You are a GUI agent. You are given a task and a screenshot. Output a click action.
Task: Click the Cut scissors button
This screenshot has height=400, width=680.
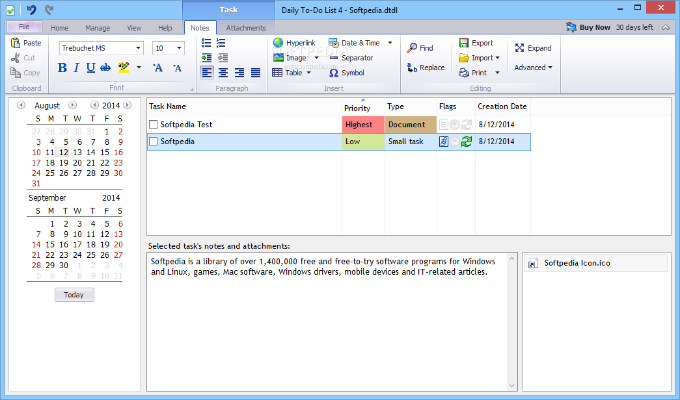coord(23,58)
